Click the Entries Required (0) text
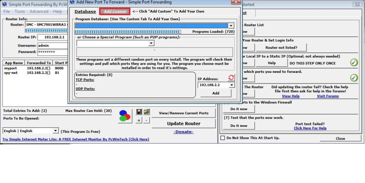 pyautogui.click(x=94, y=75)
